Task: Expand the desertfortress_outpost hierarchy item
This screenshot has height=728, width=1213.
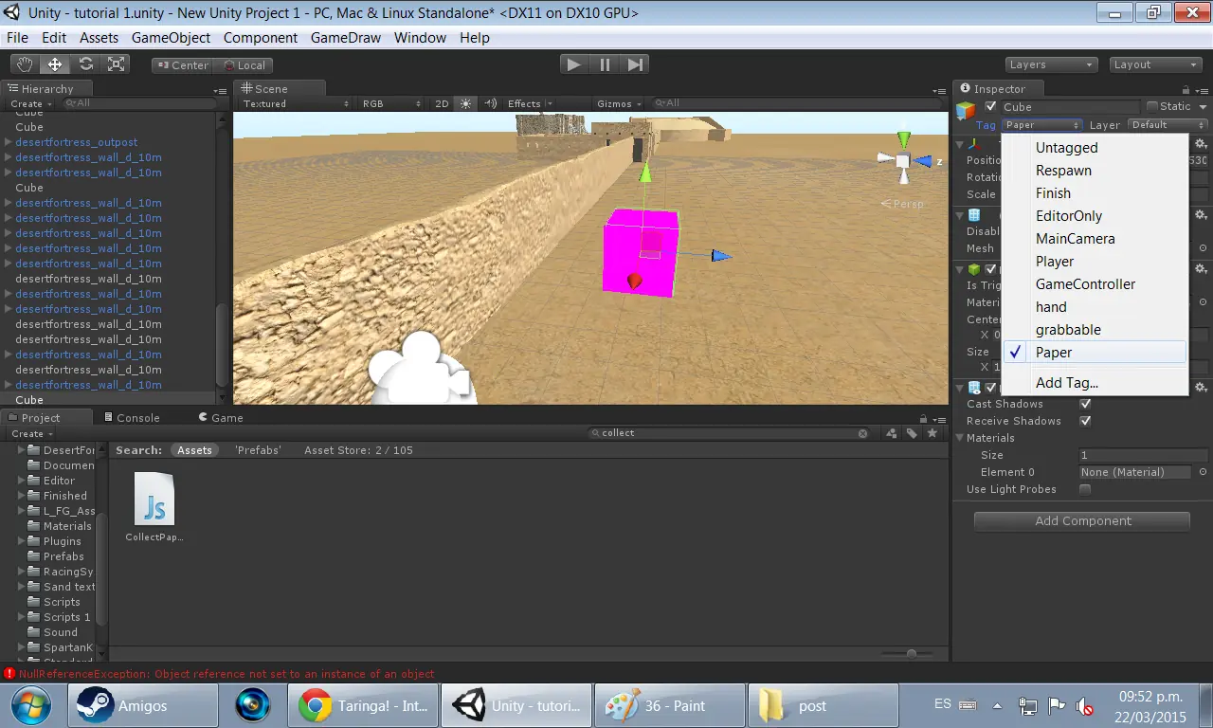Action: pos(9,142)
